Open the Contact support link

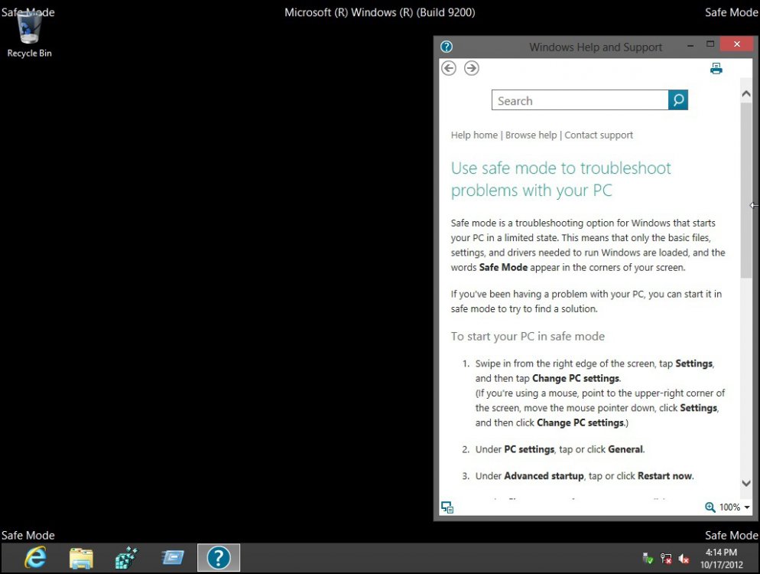(x=599, y=135)
